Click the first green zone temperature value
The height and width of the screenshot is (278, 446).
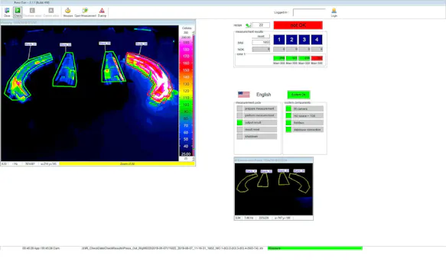tap(279, 58)
